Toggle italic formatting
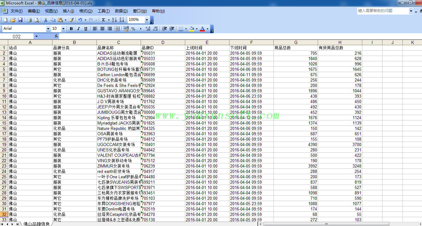The image size is (422, 226). click(78, 29)
